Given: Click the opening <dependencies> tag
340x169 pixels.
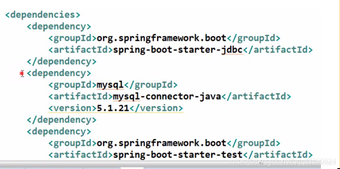Looking at the screenshot, I should click(x=43, y=15).
